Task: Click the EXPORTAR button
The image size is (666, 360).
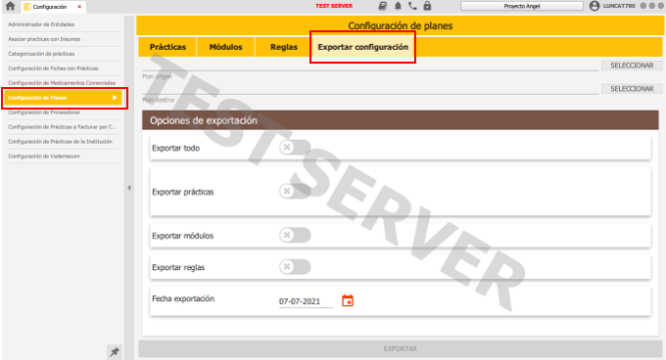Action: pyautogui.click(x=401, y=348)
